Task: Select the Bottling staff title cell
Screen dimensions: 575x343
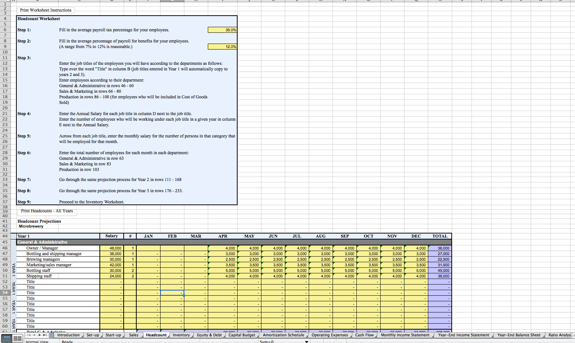Action: pos(58,270)
